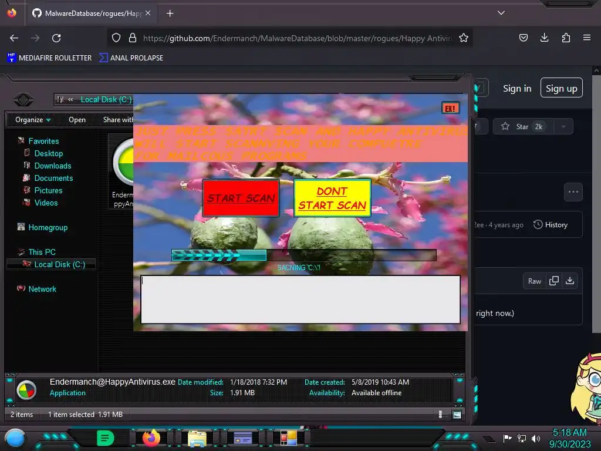This screenshot has height=451, width=601.
Task: Open File Explorer from the taskbar
Action: pos(197,438)
